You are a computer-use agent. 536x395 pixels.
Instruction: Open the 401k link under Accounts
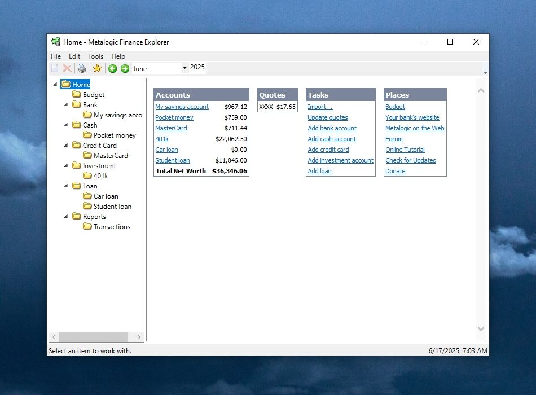pyautogui.click(x=162, y=139)
